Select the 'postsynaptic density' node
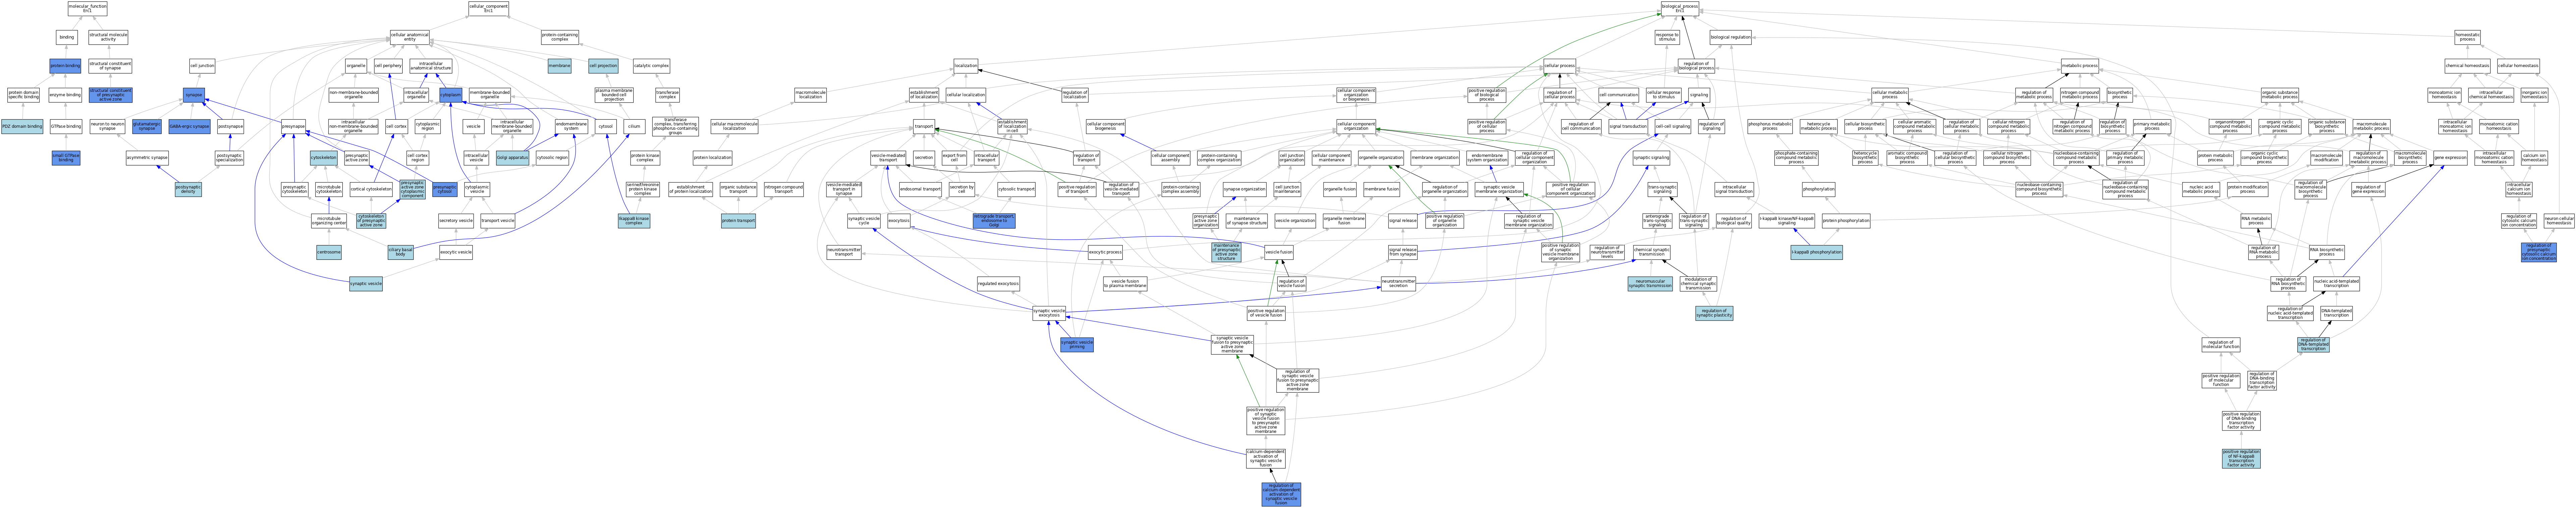Image resolution: width=2576 pixels, height=508 pixels. tap(188, 189)
